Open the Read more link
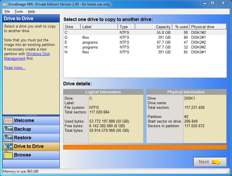This screenshot has height=176, width=232. pyautogui.click(x=15, y=67)
